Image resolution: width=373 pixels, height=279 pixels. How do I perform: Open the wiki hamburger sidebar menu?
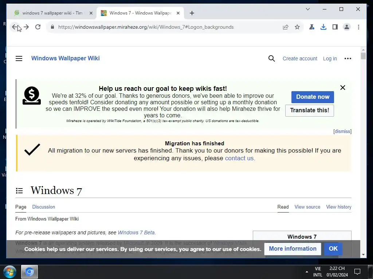click(x=19, y=58)
